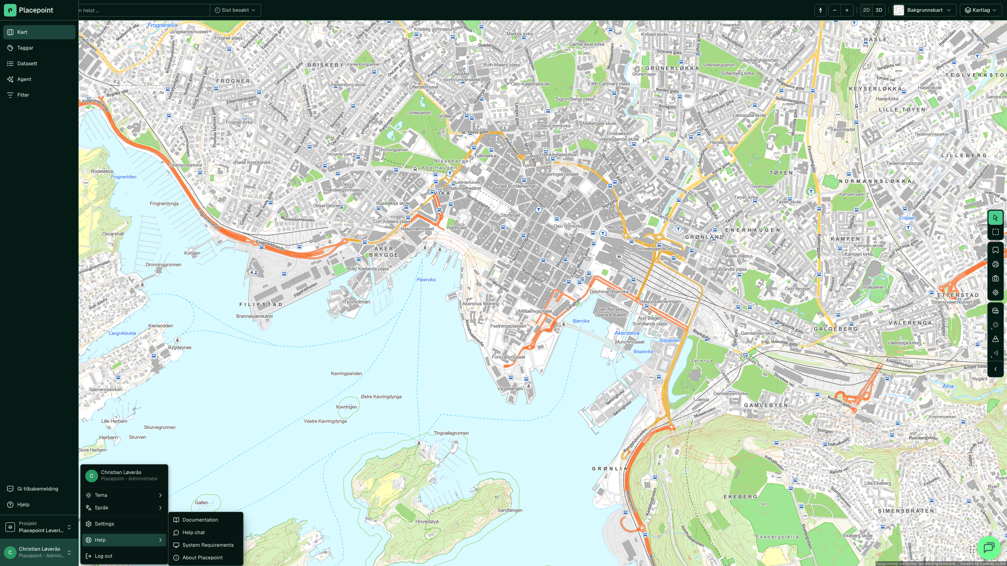The image size is (1007, 566).
Task: Switch to 2D map mode
Action: pyautogui.click(x=866, y=10)
